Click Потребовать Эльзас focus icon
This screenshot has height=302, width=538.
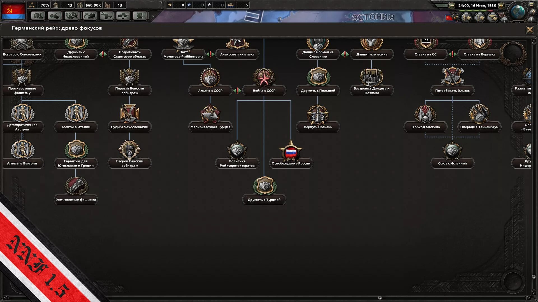pos(453,77)
